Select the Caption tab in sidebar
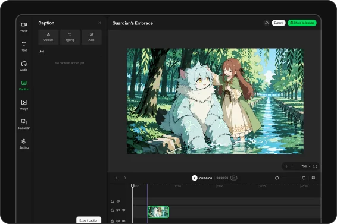Viewport: 337px width, 224px height. click(x=24, y=86)
